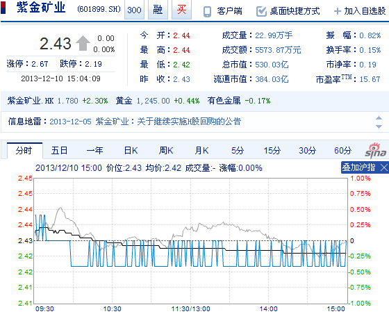Image resolution: width=389 pixels, height=314 pixels.
Task: Click the red 买 buy button
Action: tap(181, 10)
